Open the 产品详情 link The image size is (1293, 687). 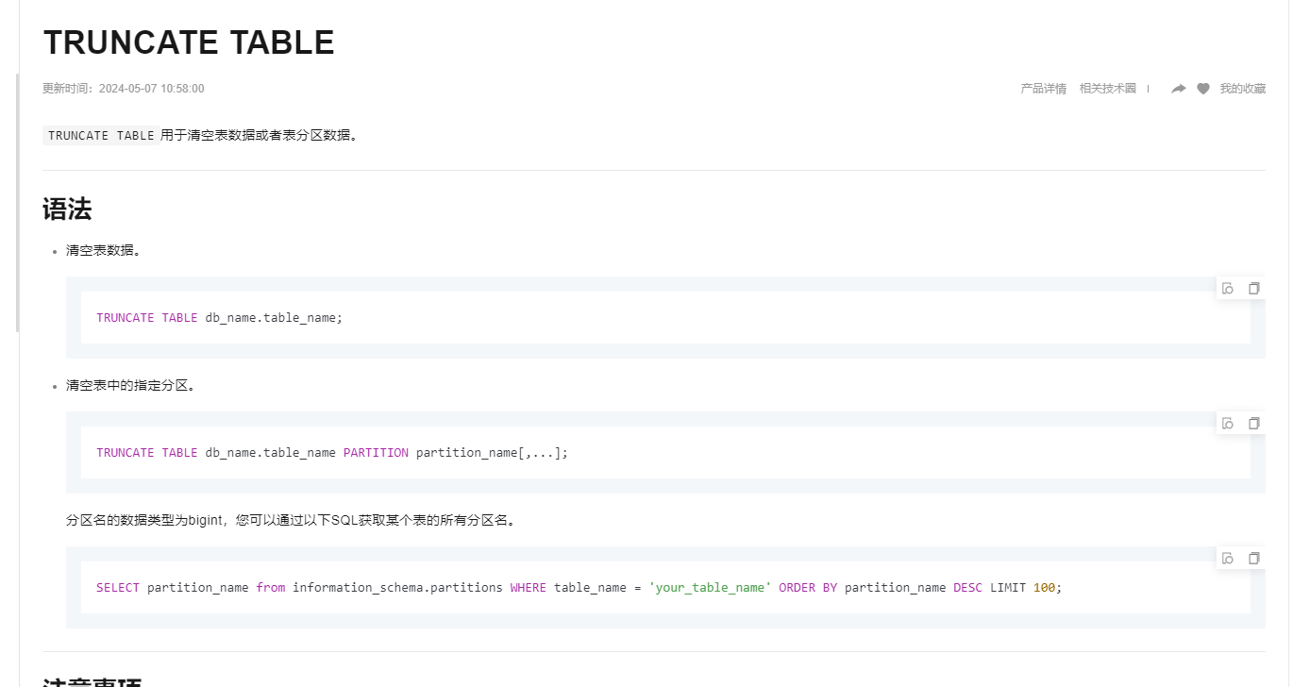[1043, 89]
